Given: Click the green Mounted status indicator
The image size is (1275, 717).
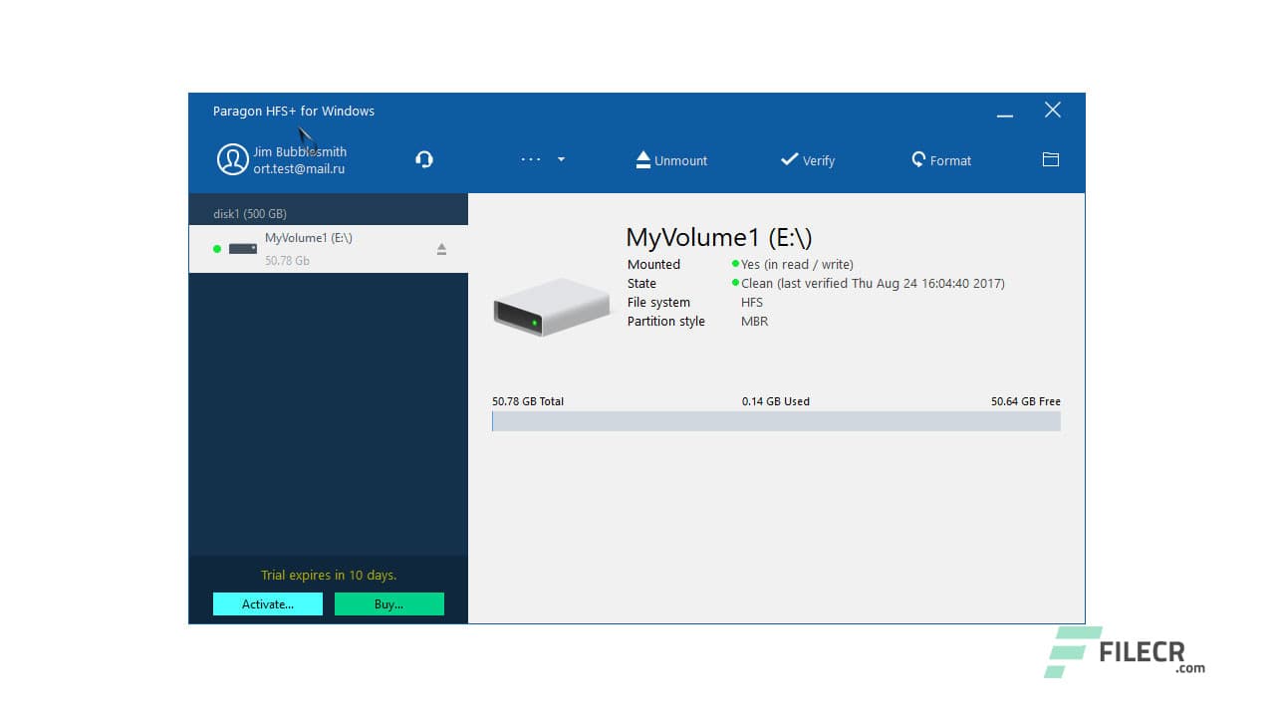Looking at the screenshot, I should tap(734, 264).
